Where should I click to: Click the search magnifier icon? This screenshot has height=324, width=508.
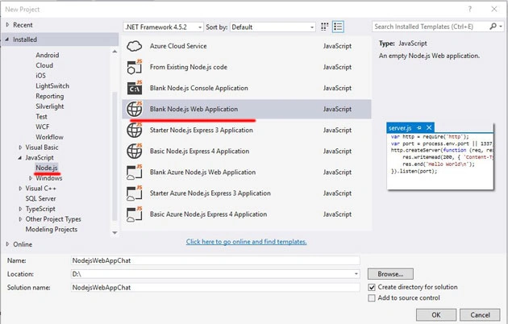[x=493, y=27]
